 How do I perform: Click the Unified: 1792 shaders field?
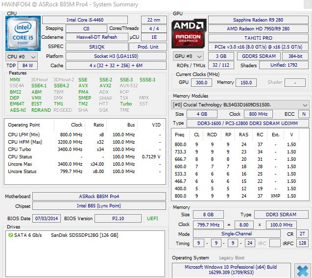pos(284,65)
